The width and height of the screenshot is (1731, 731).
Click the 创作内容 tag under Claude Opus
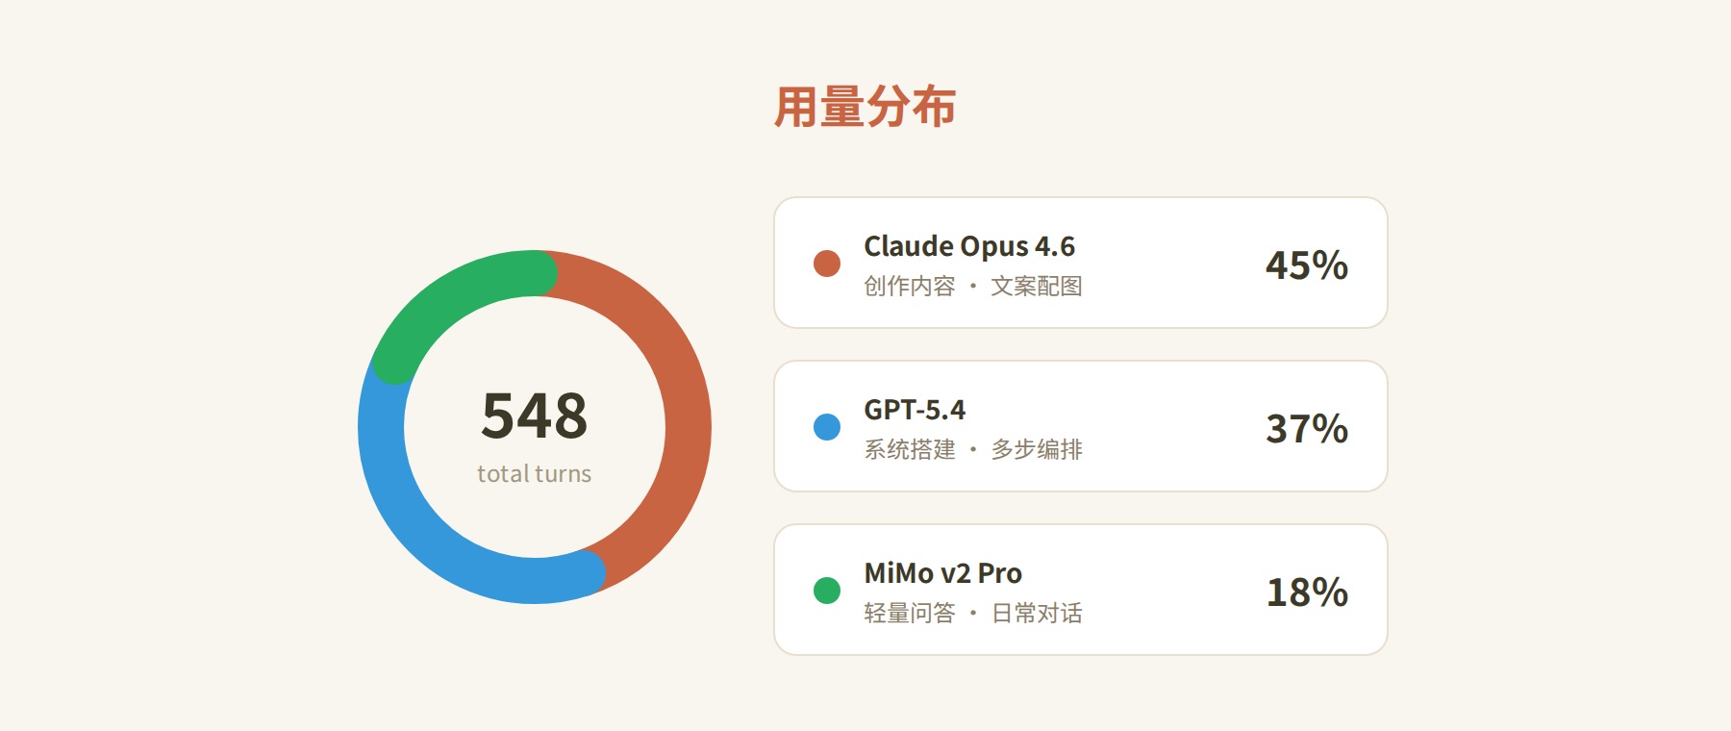pyautogui.click(x=910, y=287)
